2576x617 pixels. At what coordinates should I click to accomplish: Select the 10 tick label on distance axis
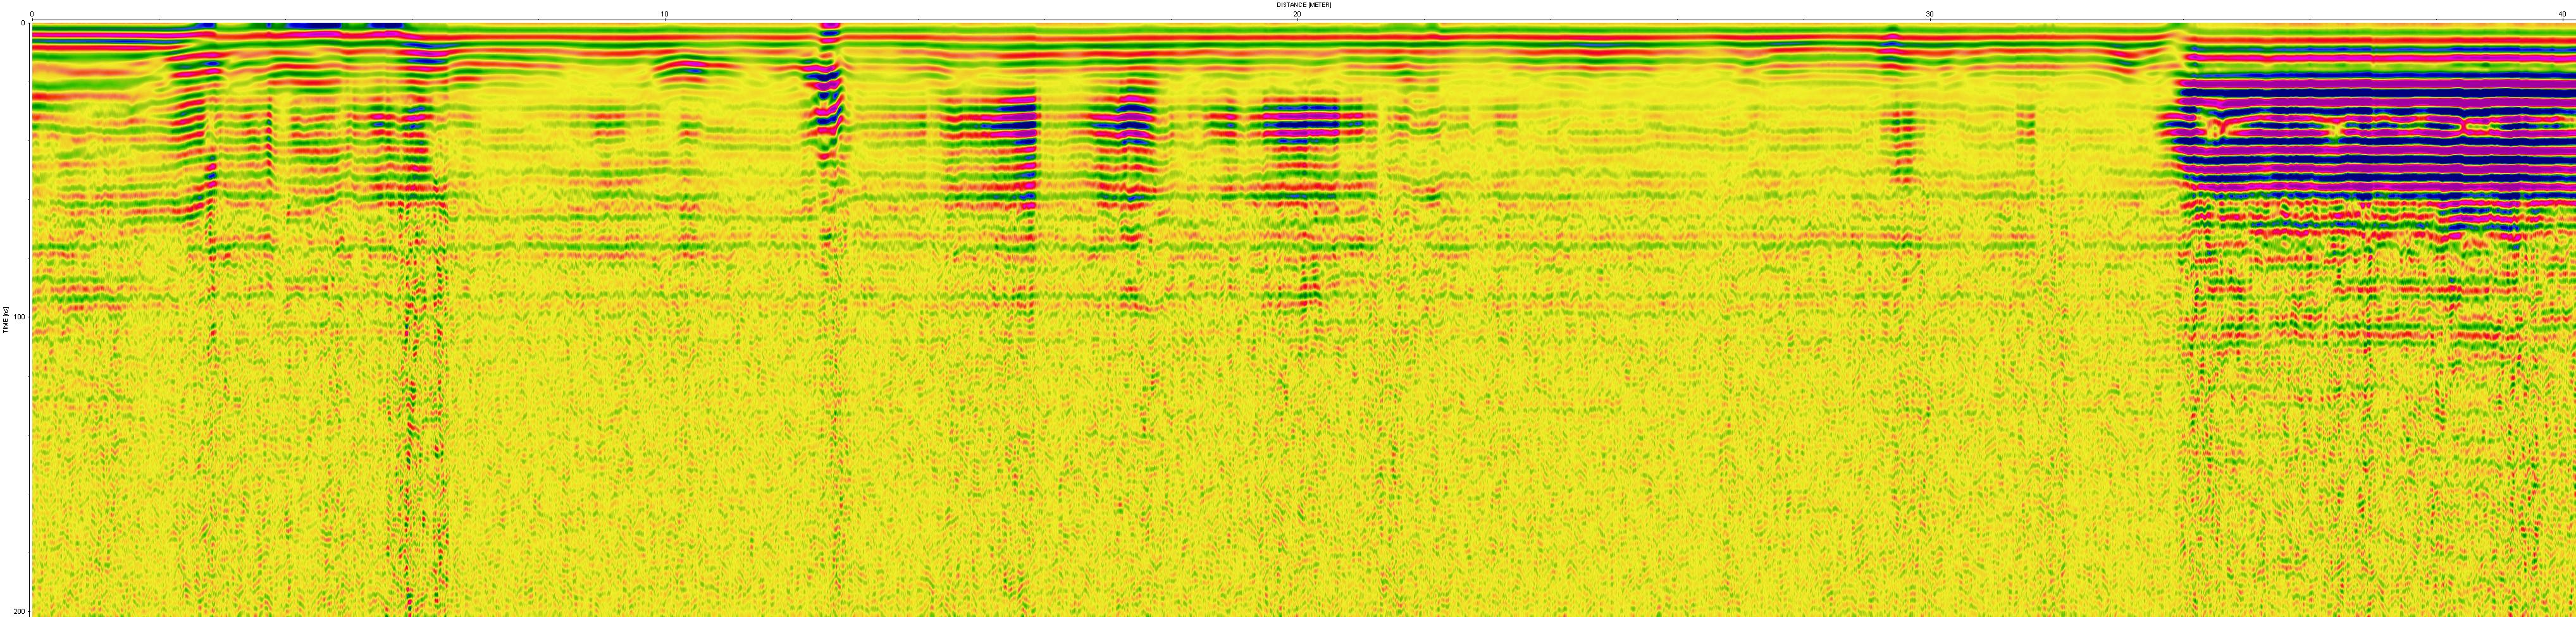tap(664, 14)
